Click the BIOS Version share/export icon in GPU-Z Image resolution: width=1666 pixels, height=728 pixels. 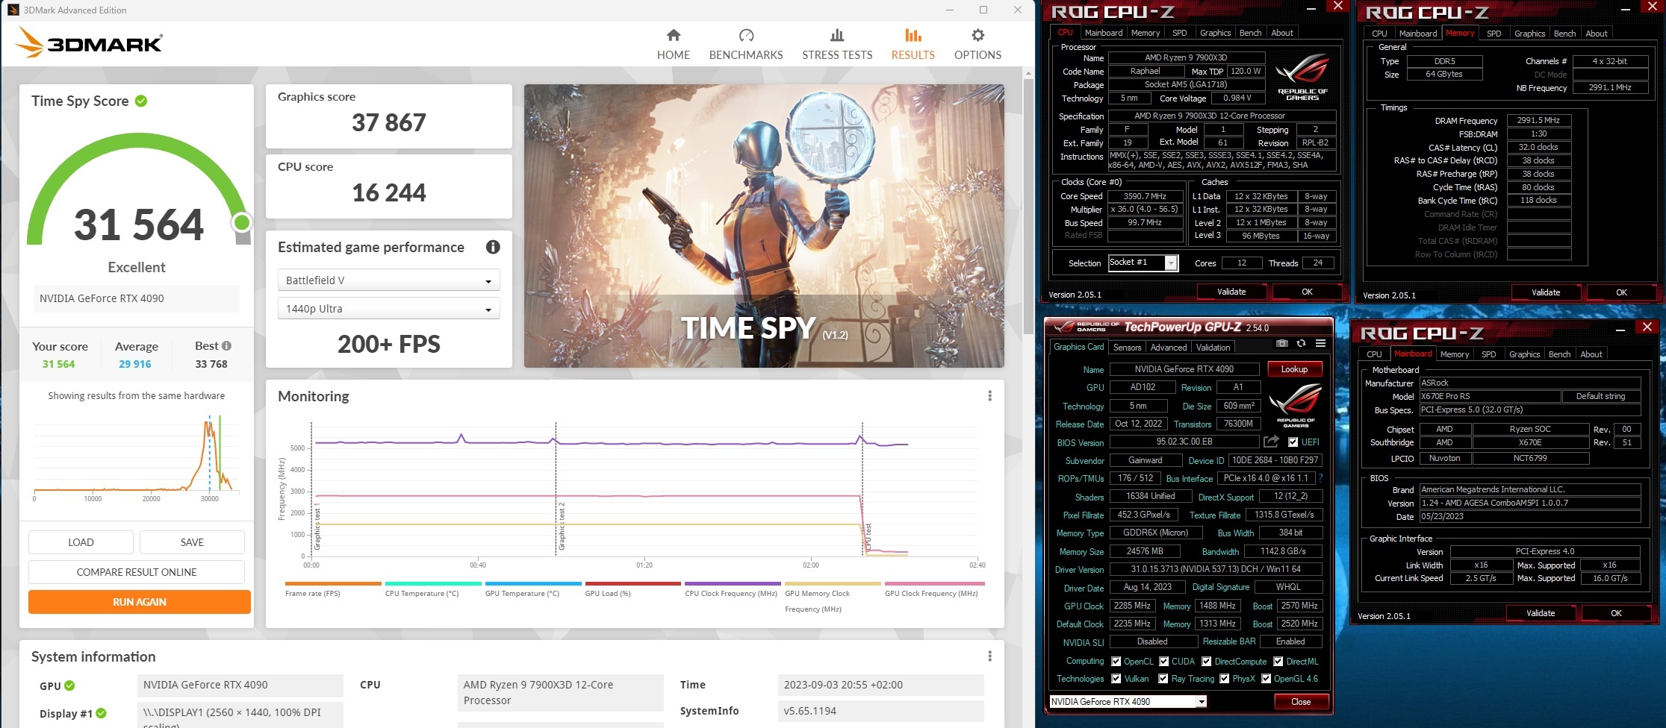1271,442
